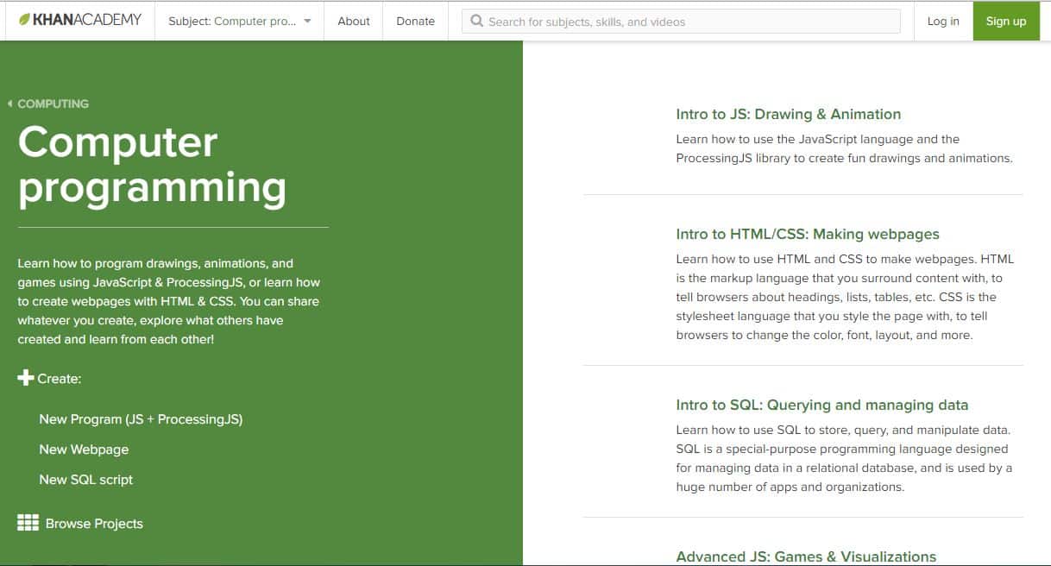Click the back arrow beside COMPUTING
Viewport: 1051px width, 566px height.
[x=9, y=103]
